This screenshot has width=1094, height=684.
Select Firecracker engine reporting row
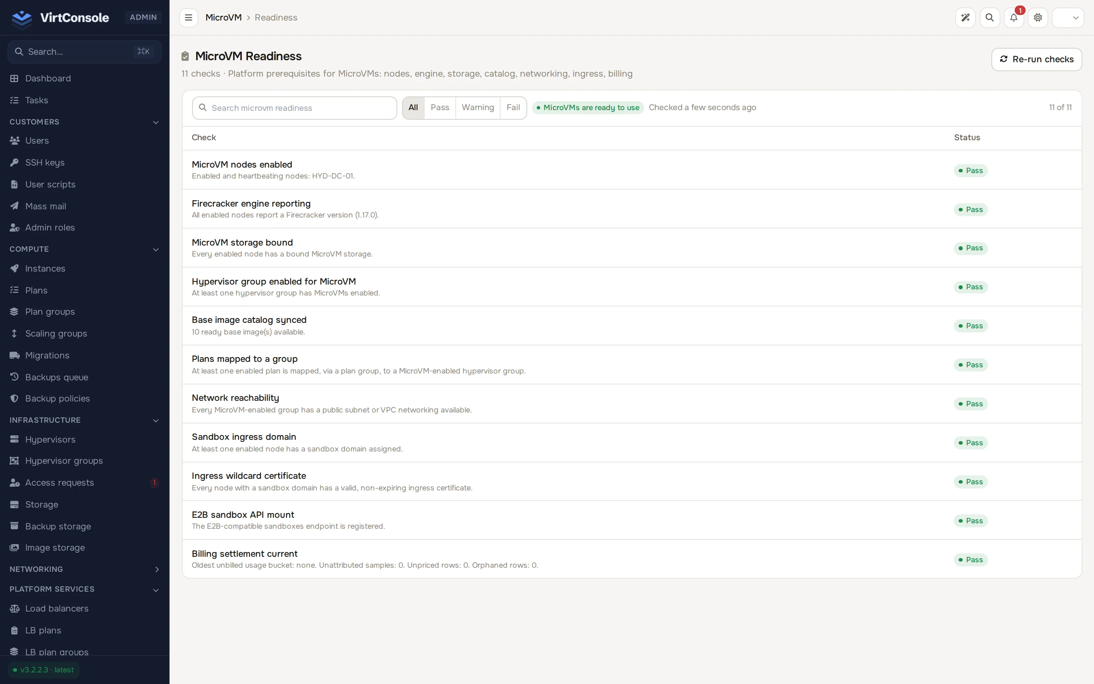(x=632, y=209)
